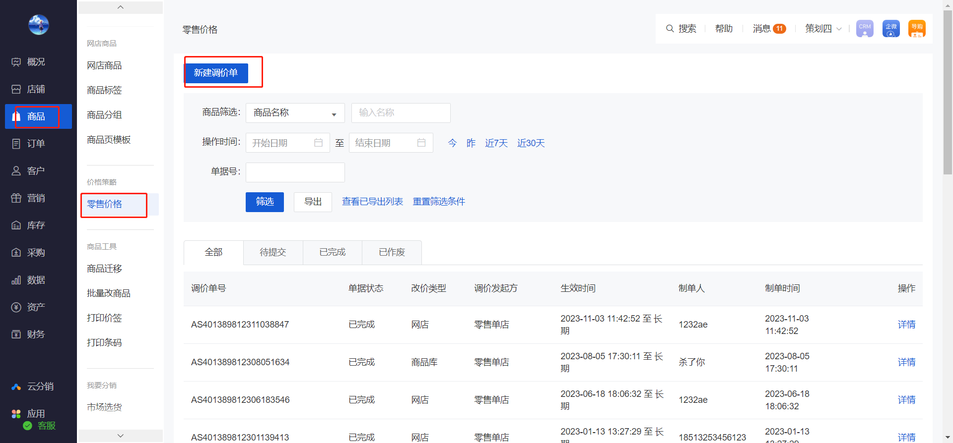Open the 订单 orders section
This screenshot has height=443, width=953.
click(28, 144)
